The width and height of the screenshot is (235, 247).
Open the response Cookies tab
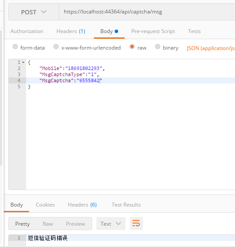(x=45, y=205)
